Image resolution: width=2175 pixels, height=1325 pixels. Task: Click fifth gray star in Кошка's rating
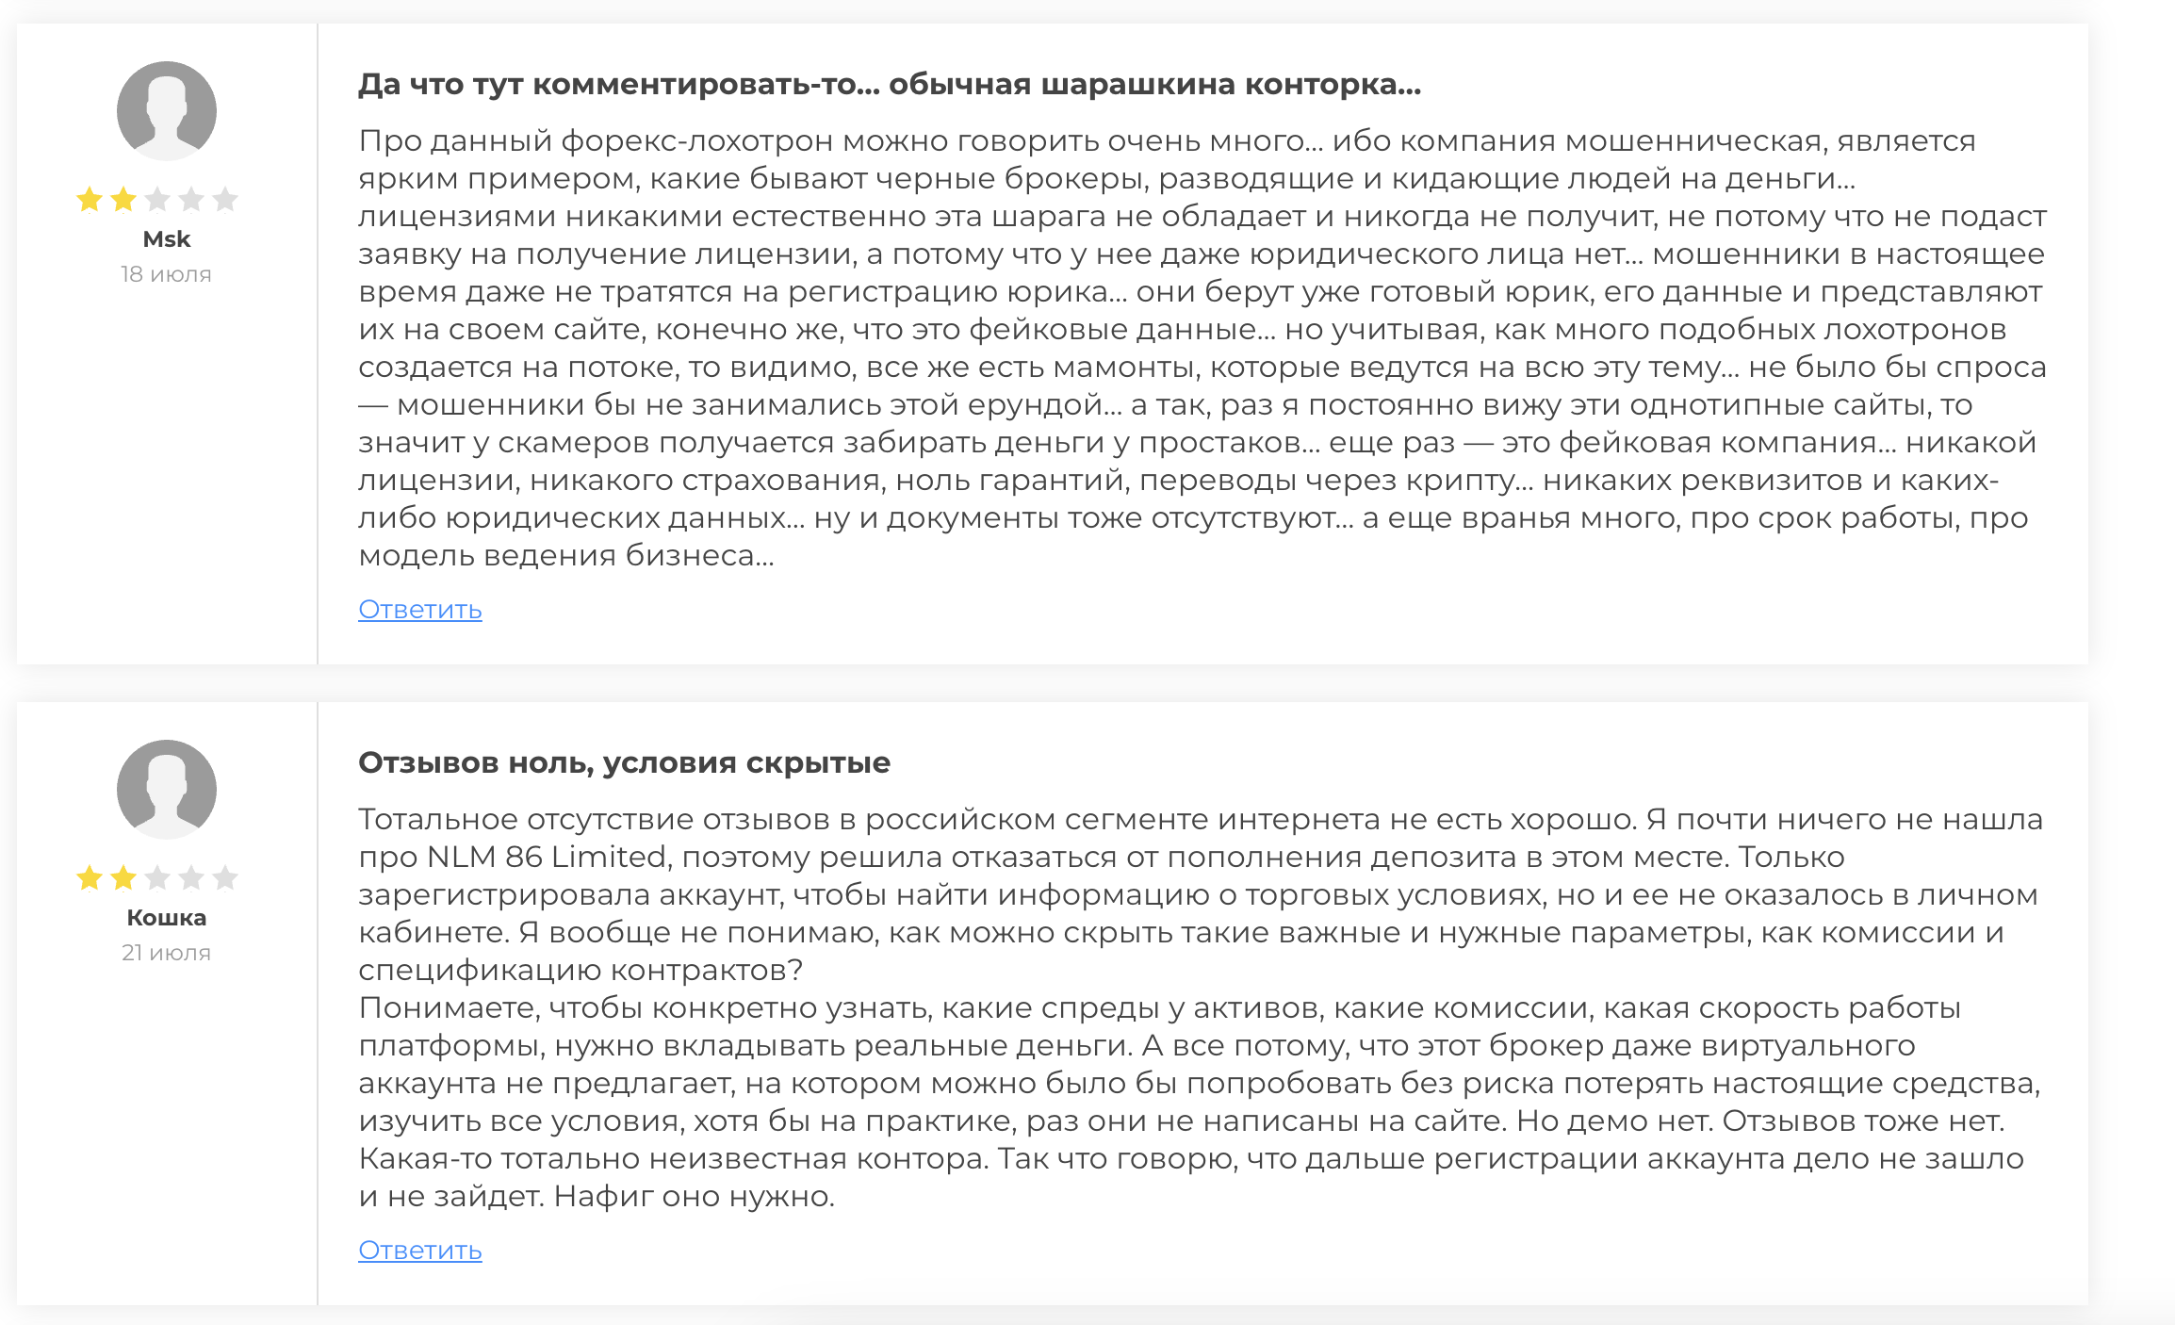click(225, 878)
